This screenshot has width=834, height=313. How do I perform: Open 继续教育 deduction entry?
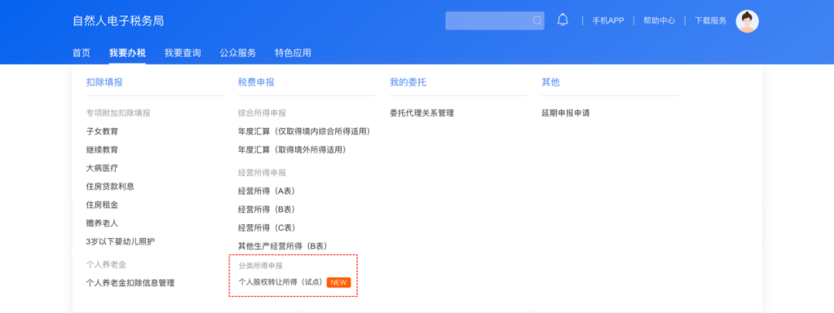[102, 150]
